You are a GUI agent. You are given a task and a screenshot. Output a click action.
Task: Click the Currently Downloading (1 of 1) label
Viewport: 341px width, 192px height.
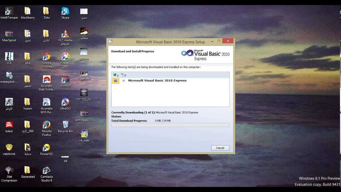click(x=133, y=113)
